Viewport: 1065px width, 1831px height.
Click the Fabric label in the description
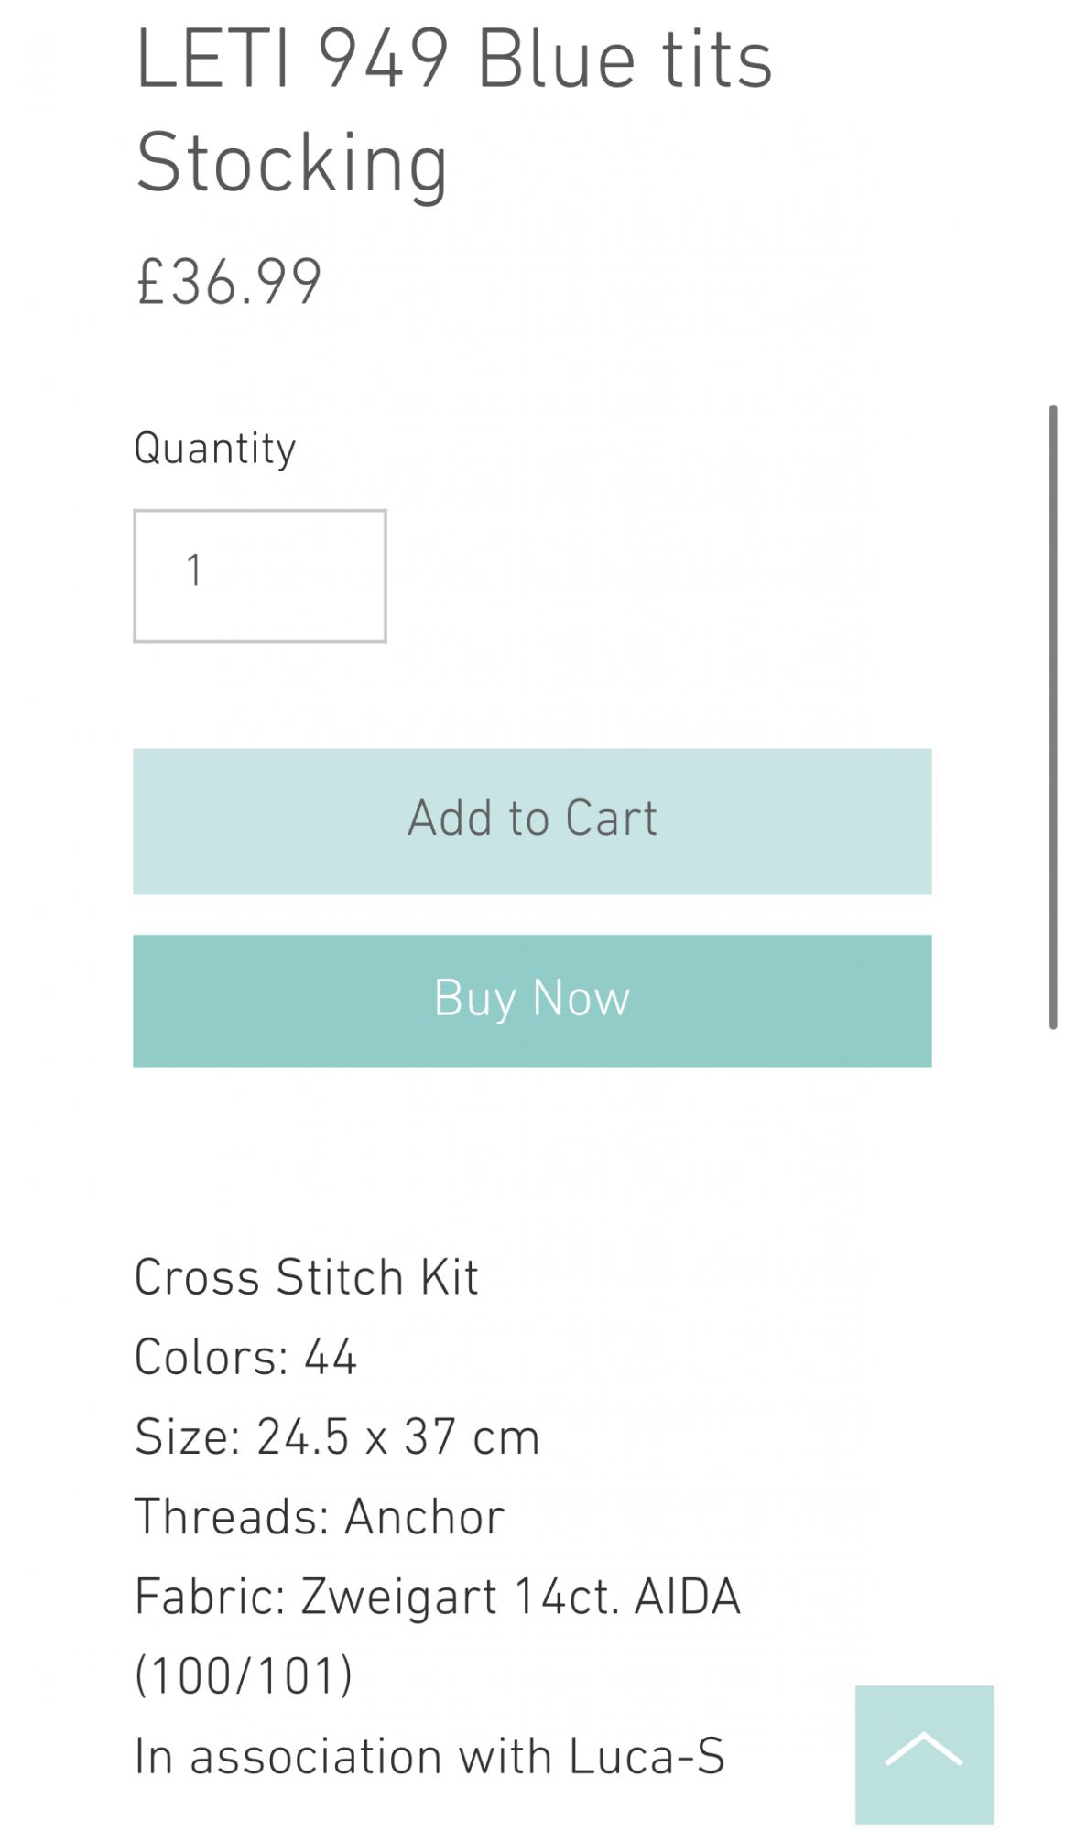(x=210, y=1597)
